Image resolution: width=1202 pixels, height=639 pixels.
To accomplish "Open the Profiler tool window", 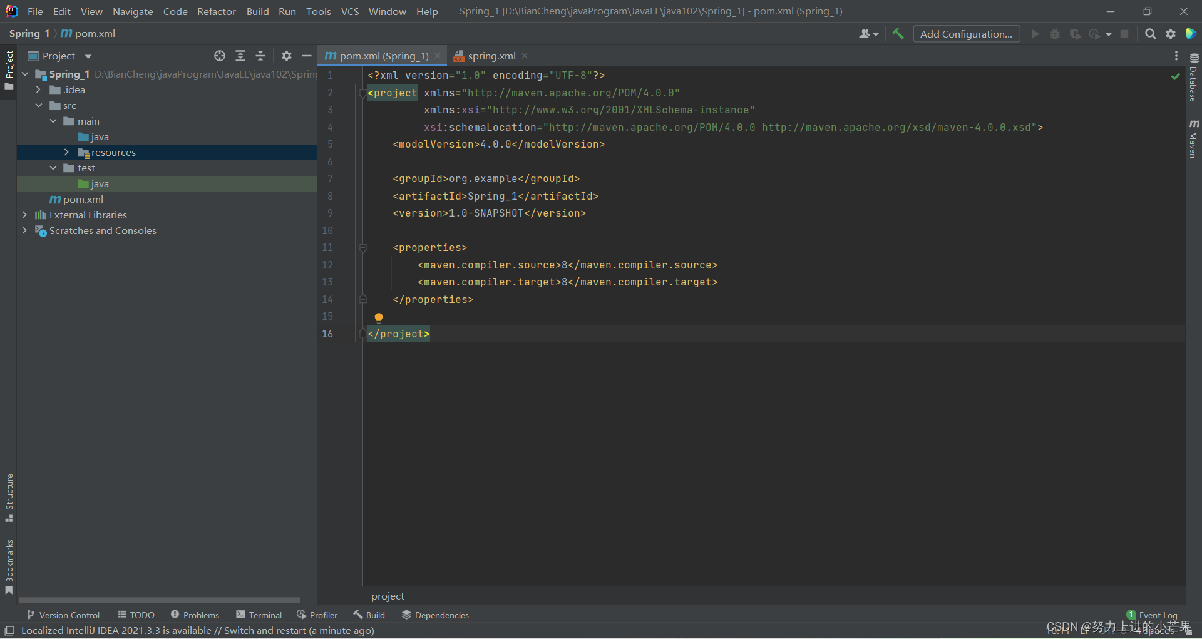I will (317, 615).
